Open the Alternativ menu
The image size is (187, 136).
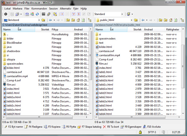[x=65, y=8]
